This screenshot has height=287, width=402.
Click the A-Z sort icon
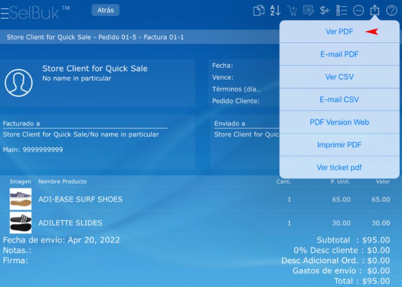275,10
